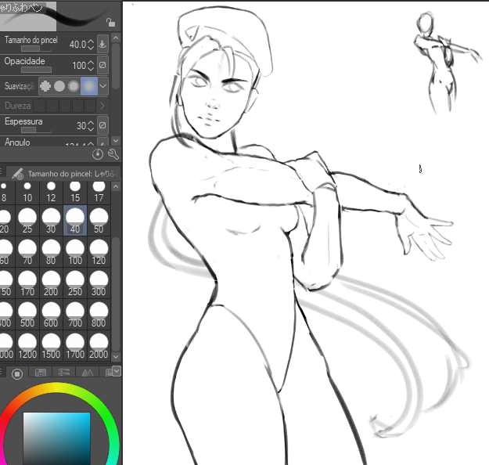
Task: Select brush size 700
Action: point(75,314)
